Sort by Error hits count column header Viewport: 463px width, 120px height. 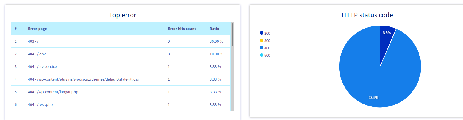point(182,29)
